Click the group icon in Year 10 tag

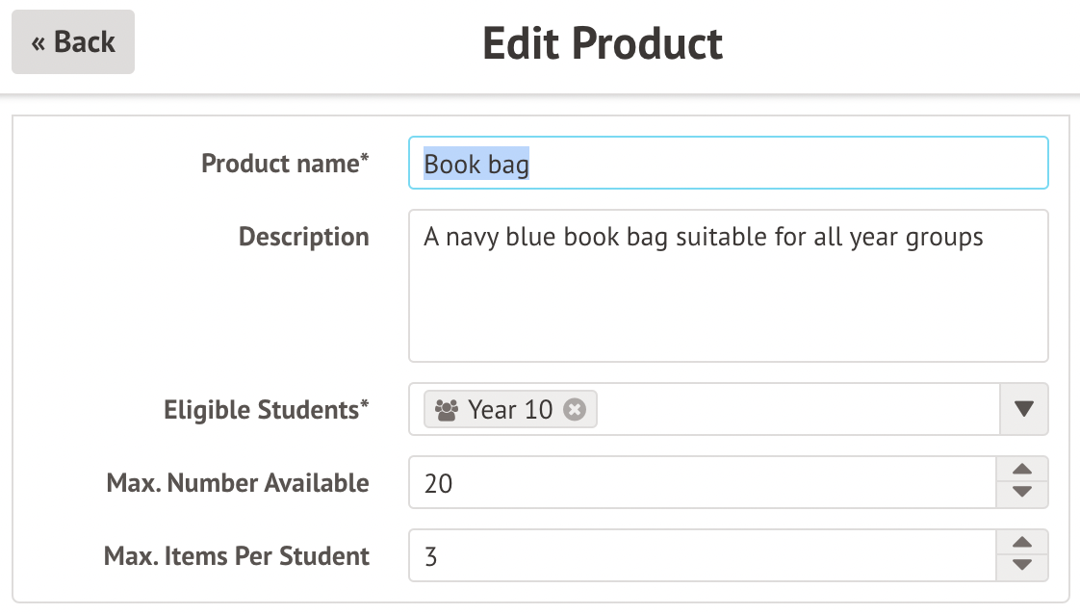pos(447,410)
